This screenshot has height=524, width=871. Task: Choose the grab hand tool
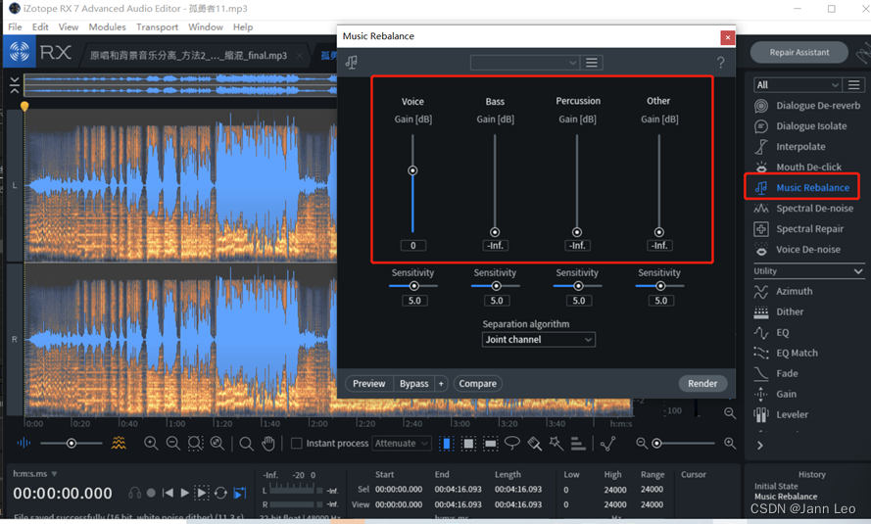coord(268,443)
